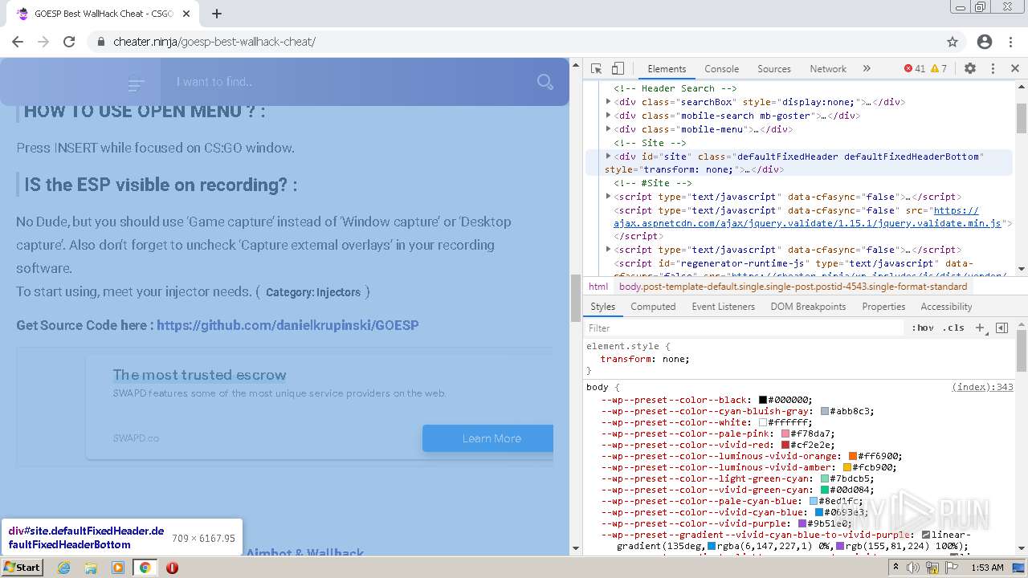Image resolution: width=1028 pixels, height=578 pixels.
Task: Open the GOESP GitHub source code link
Action: point(288,325)
